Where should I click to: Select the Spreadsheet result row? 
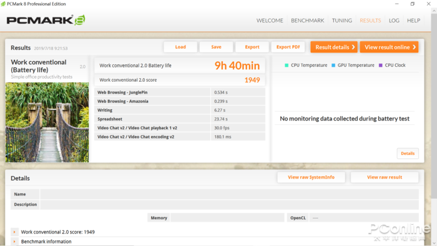click(x=180, y=119)
